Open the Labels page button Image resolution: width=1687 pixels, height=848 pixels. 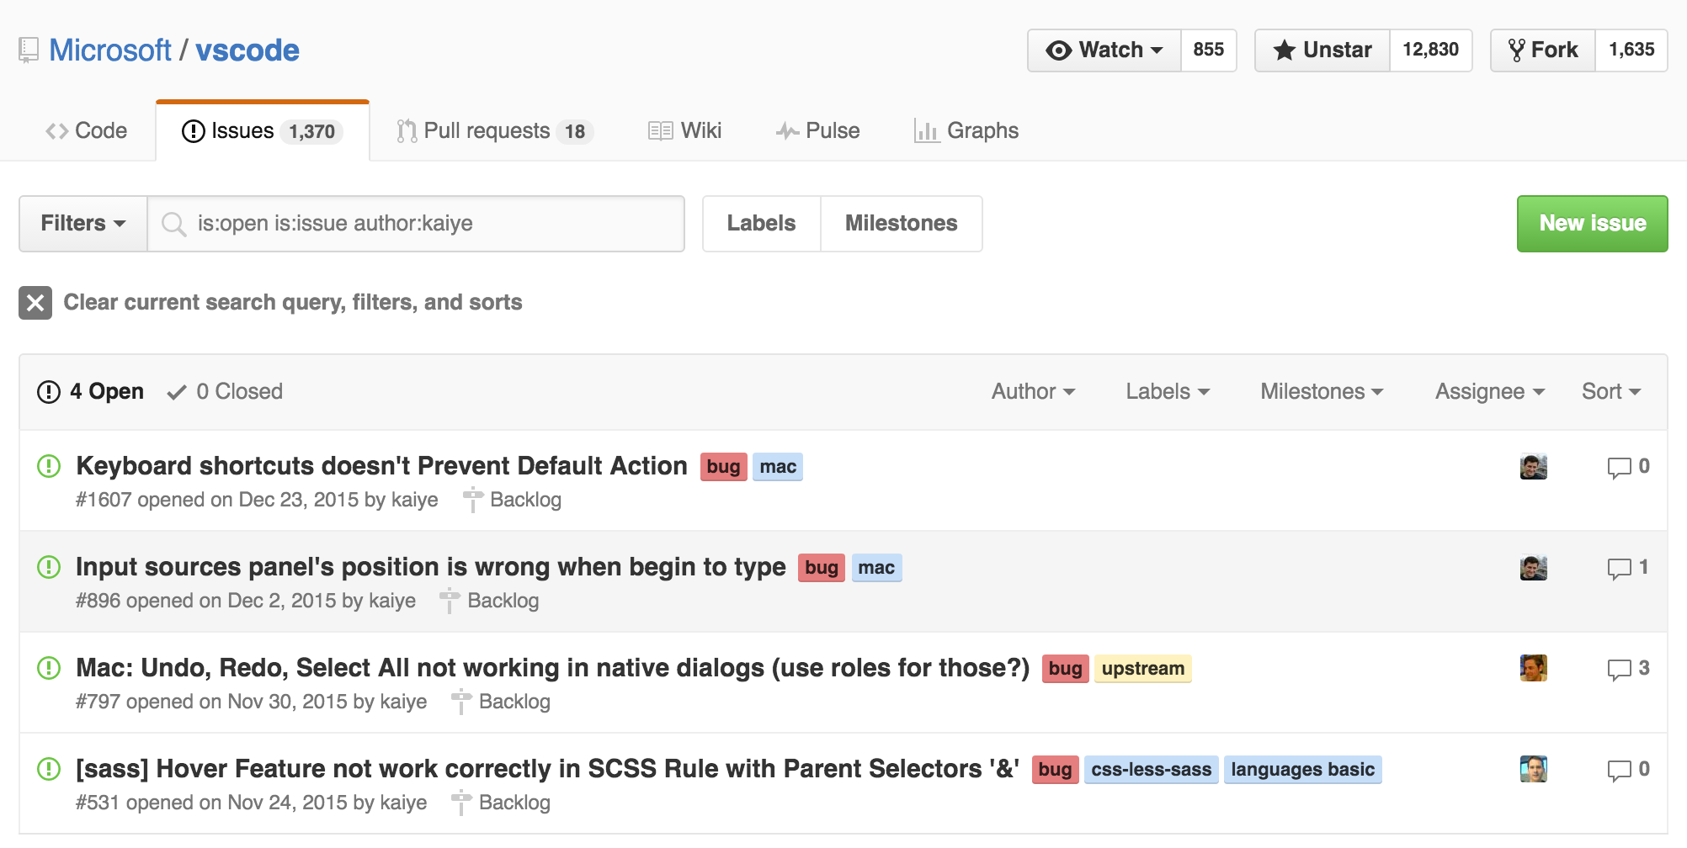(x=762, y=224)
